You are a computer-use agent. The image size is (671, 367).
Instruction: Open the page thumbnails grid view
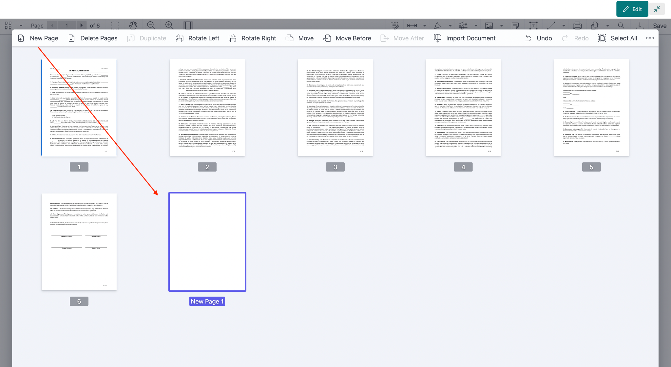click(x=8, y=25)
